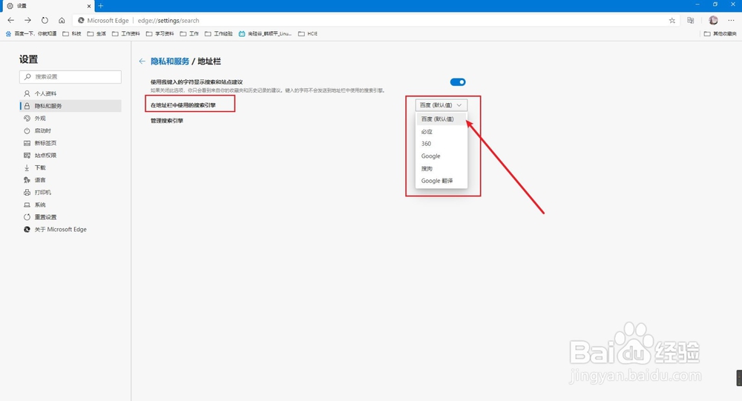Toggle off search and site suggestions switch
This screenshot has width=742, height=401.
[x=458, y=82]
